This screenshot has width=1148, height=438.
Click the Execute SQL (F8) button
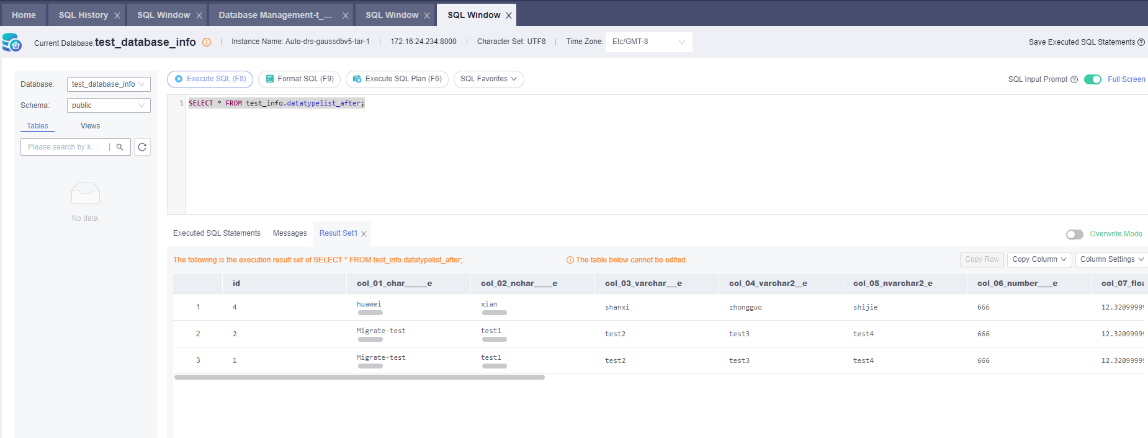point(210,79)
